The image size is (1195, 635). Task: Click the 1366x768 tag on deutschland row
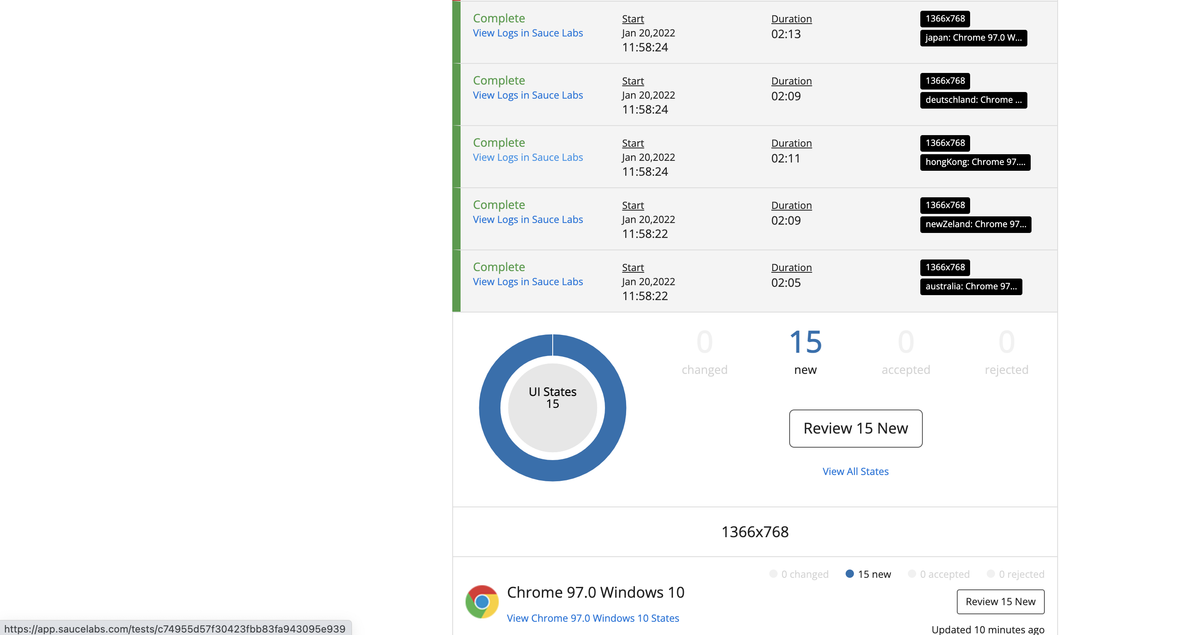click(x=944, y=81)
